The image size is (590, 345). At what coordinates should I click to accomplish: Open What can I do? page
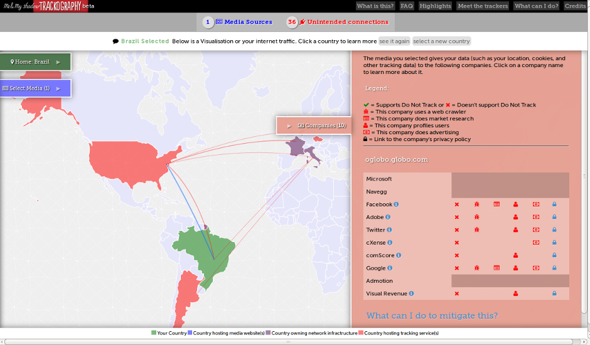(536, 6)
